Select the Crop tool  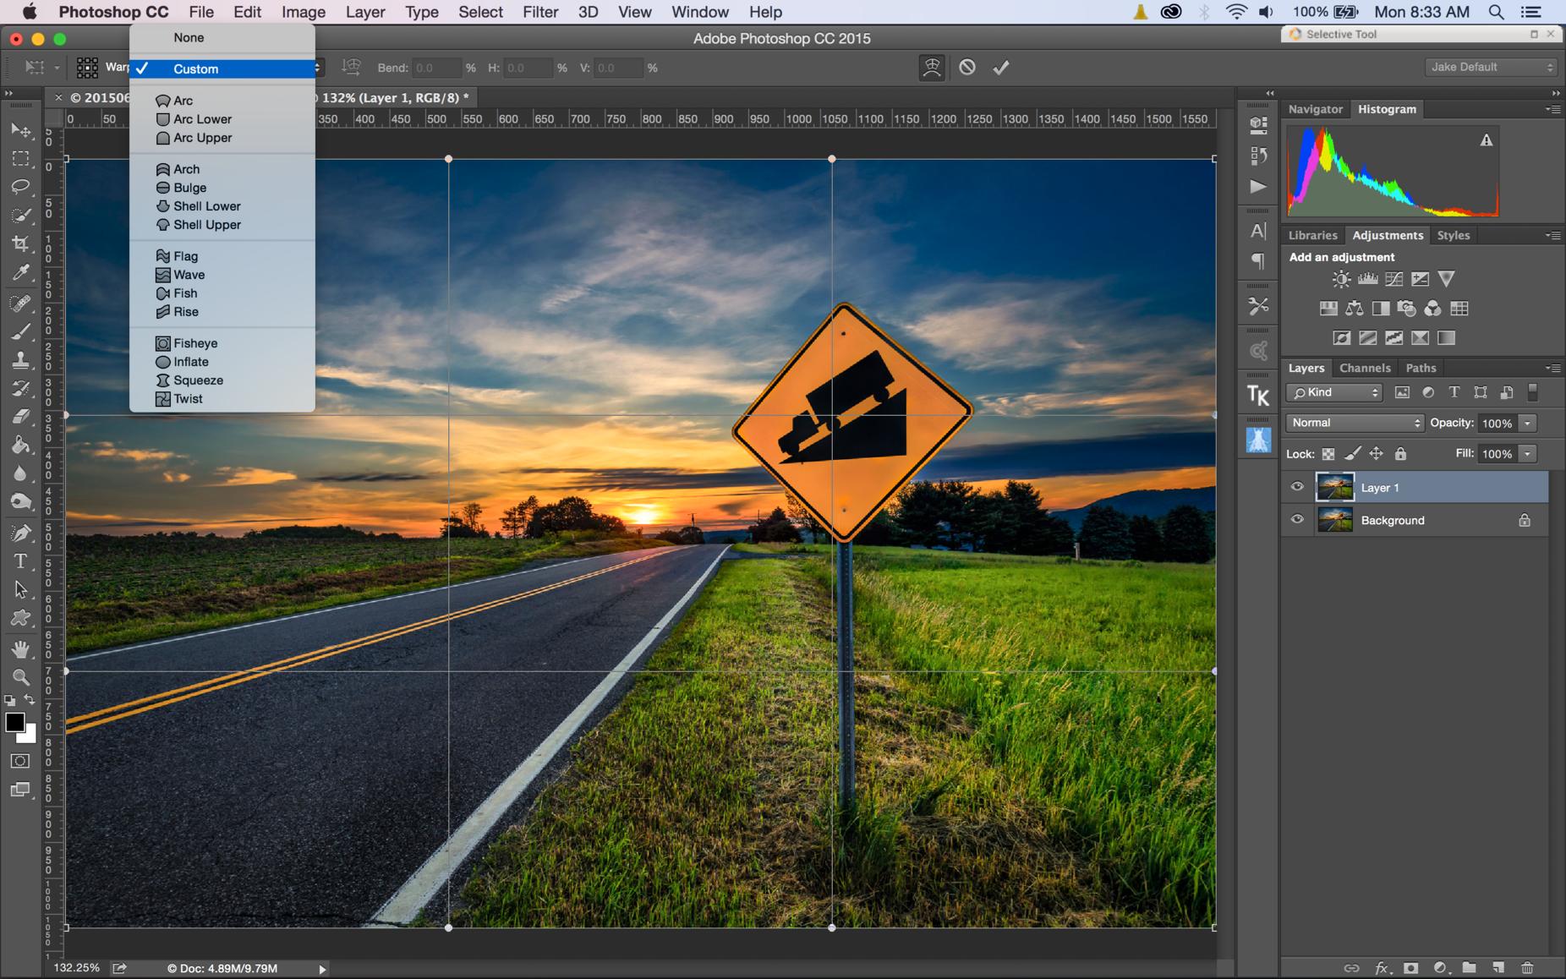[x=20, y=244]
